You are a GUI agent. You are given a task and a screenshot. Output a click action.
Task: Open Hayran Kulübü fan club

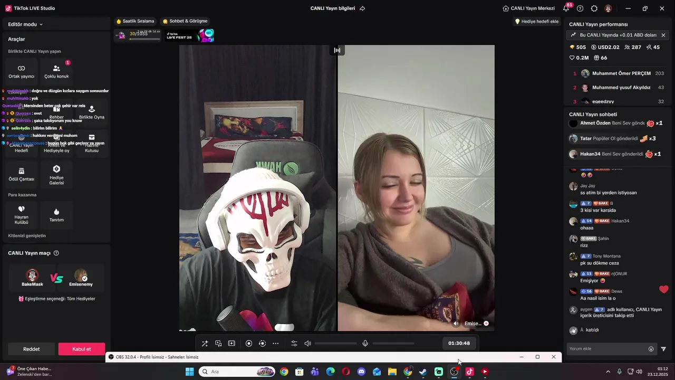point(21,215)
